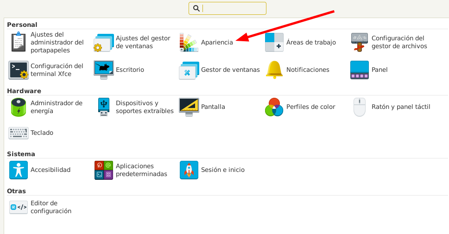The width and height of the screenshot is (449, 234).
Task: Select the Ratón y panel táctil label
Action: point(400,107)
